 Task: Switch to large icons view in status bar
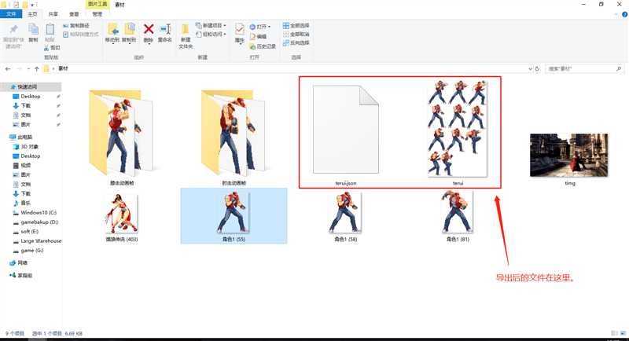(623, 333)
